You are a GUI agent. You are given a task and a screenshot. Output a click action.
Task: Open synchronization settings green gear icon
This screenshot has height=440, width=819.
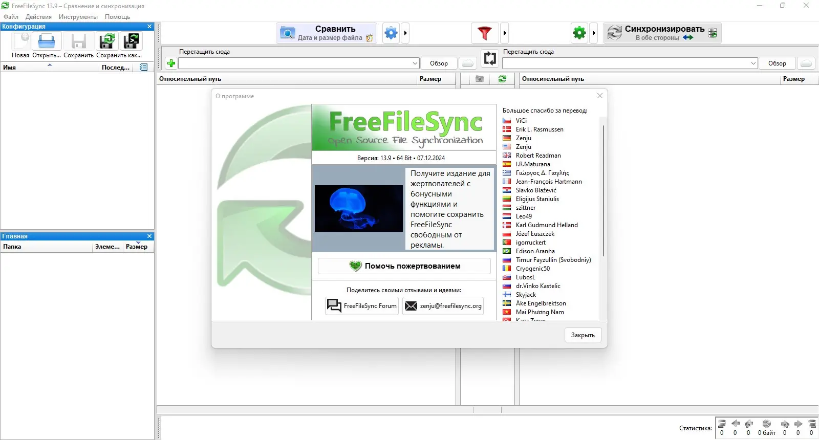579,33
